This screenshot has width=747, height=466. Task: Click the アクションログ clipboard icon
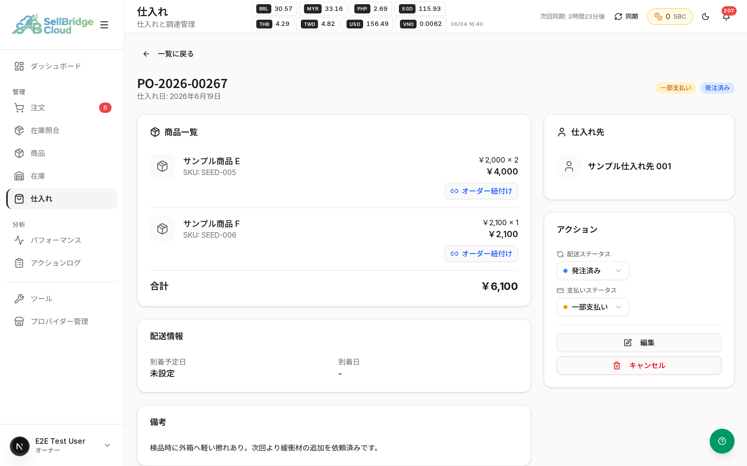[19, 263]
